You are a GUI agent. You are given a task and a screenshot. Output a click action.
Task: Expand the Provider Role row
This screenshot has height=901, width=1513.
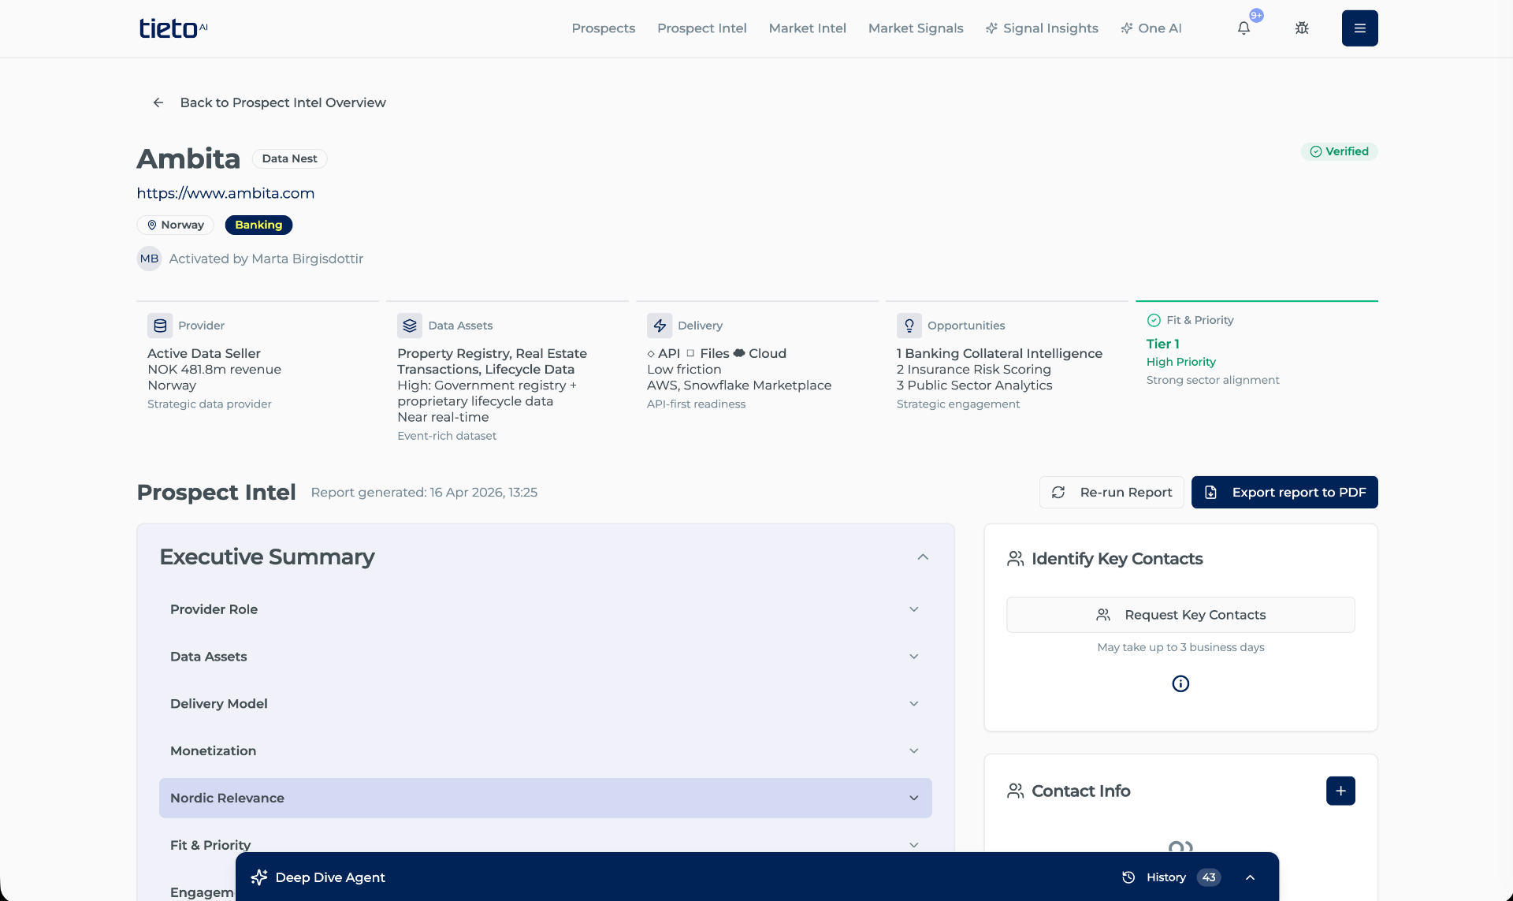point(545,609)
